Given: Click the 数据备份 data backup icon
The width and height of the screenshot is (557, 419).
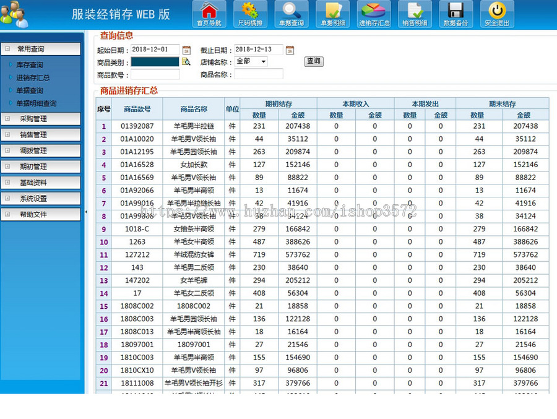Looking at the screenshot, I should coord(456,14).
